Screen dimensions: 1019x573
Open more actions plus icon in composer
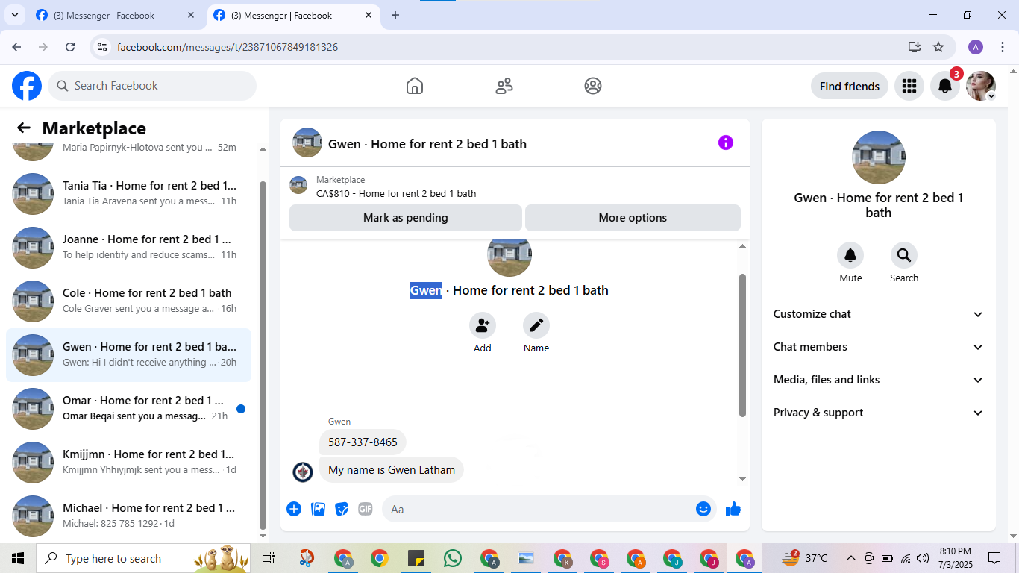pos(294,509)
